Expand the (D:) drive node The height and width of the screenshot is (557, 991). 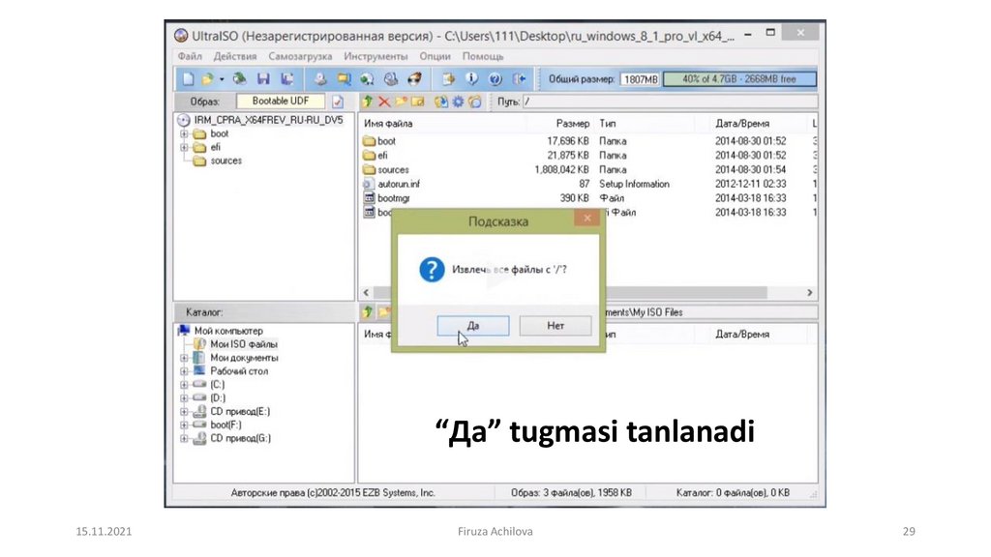(x=184, y=397)
